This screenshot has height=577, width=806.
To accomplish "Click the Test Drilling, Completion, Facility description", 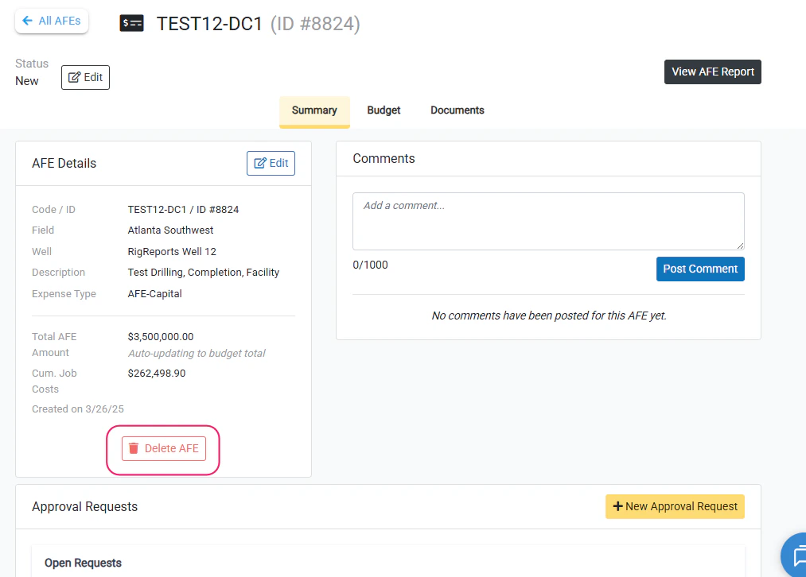I will [x=204, y=273].
